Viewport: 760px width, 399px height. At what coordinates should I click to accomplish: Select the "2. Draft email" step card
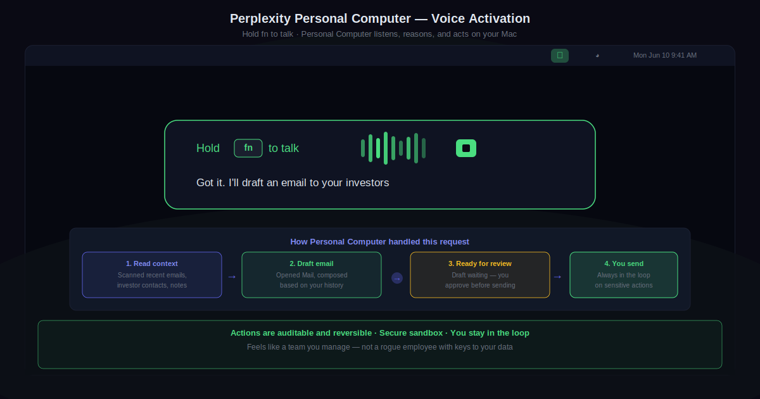(312, 275)
